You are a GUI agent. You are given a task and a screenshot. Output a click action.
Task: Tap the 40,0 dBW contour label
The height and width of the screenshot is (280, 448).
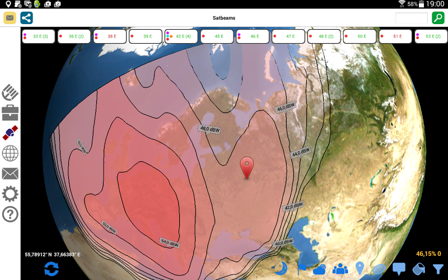click(283, 243)
